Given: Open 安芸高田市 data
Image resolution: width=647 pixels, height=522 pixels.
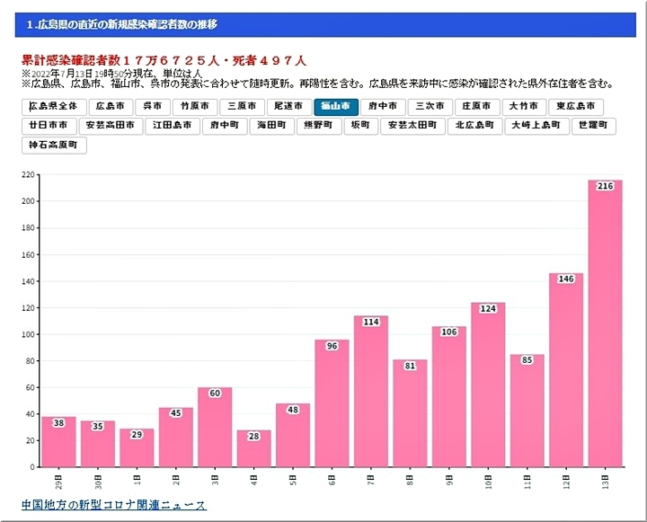Looking at the screenshot, I should (x=111, y=126).
